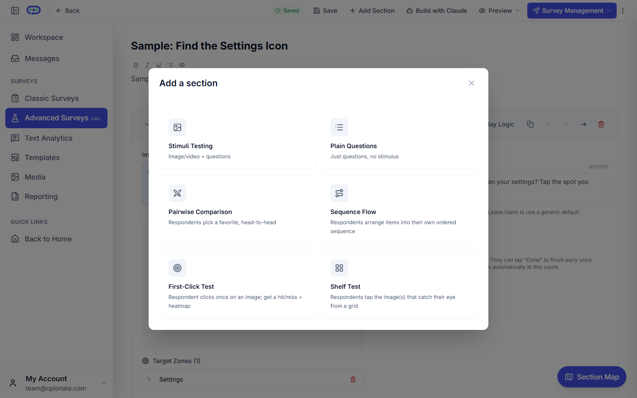
Task: Duplicate the section with copy icon
Action: (x=530, y=124)
